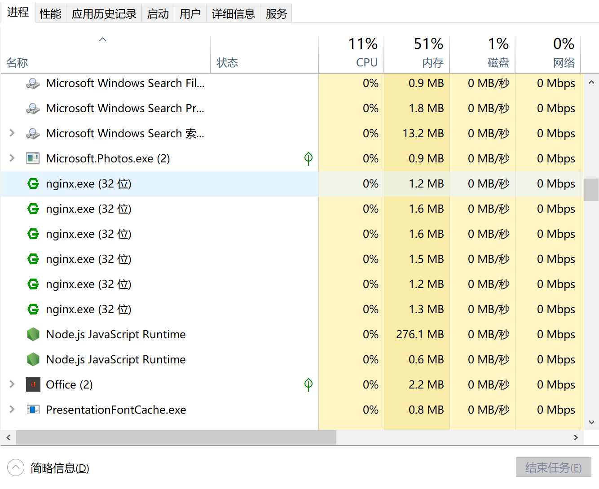Click the green leaf eco icon on Office row
The height and width of the screenshot is (489, 599).
coord(308,384)
